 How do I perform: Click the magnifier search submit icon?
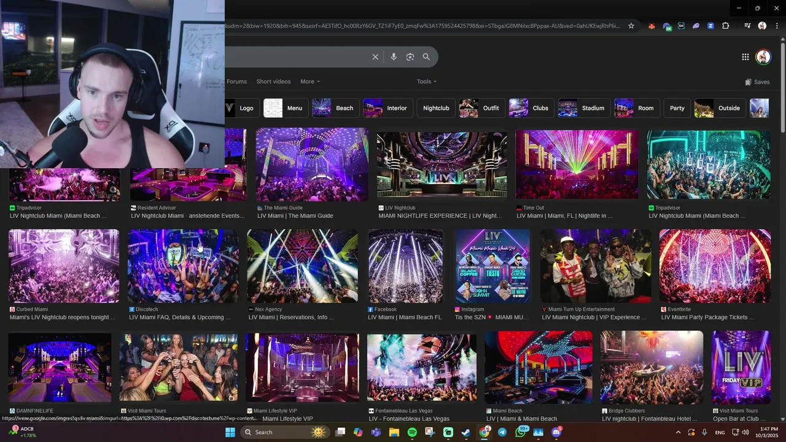click(426, 57)
